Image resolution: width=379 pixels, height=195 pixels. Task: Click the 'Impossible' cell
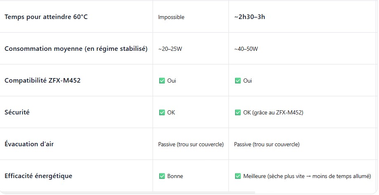tap(171, 17)
